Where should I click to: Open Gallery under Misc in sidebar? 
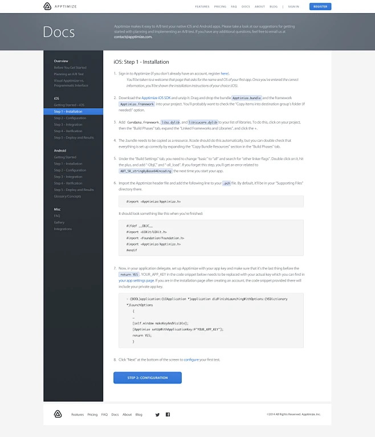(x=59, y=222)
